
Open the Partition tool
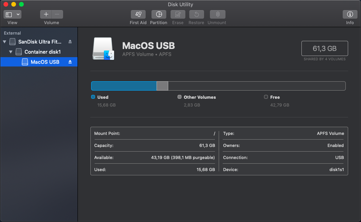click(x=158, y=14)
